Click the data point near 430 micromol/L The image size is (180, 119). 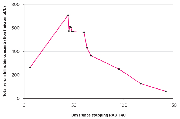tap(87, 48)
